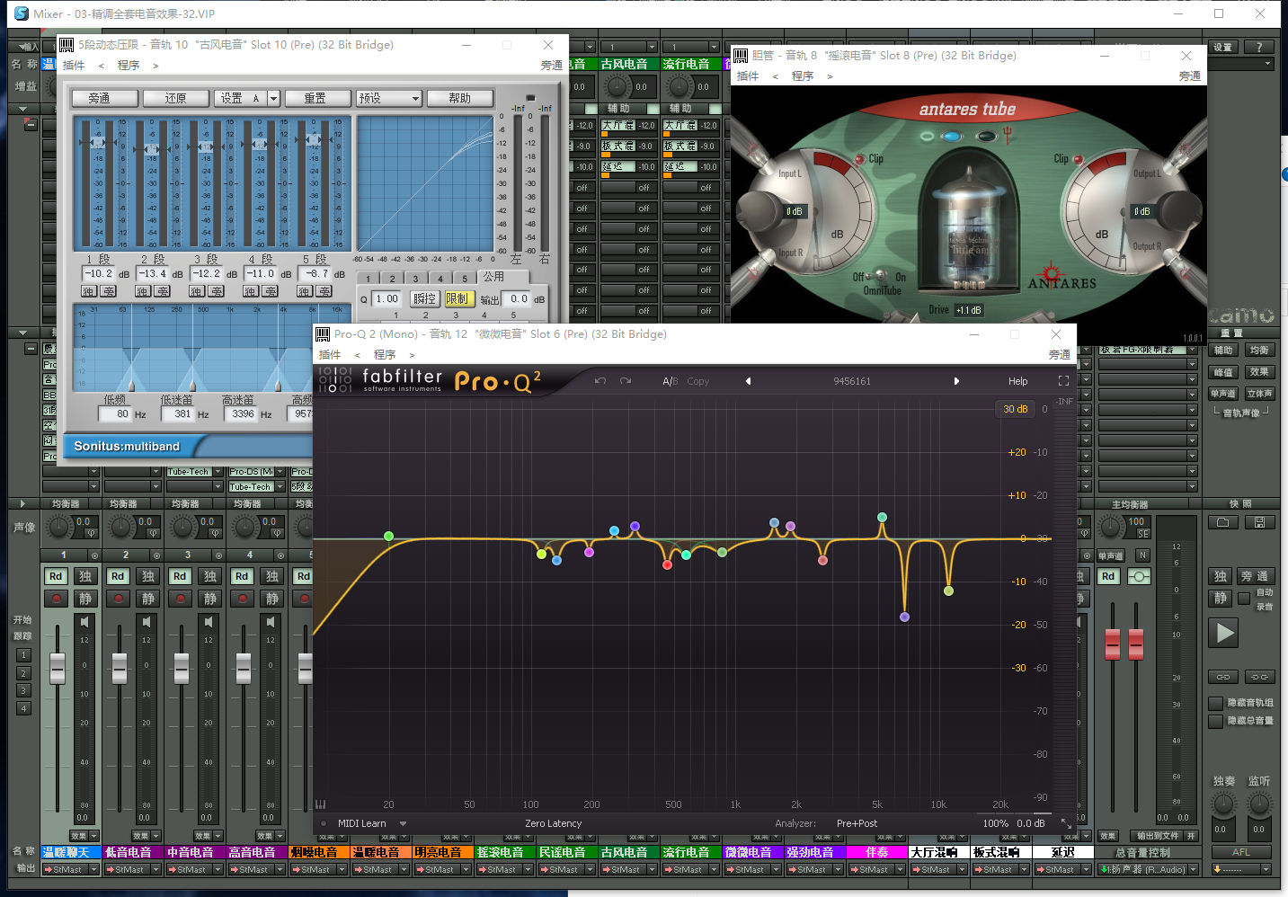
Task: Click the large play button in master section
Action: coord(1224,633)
